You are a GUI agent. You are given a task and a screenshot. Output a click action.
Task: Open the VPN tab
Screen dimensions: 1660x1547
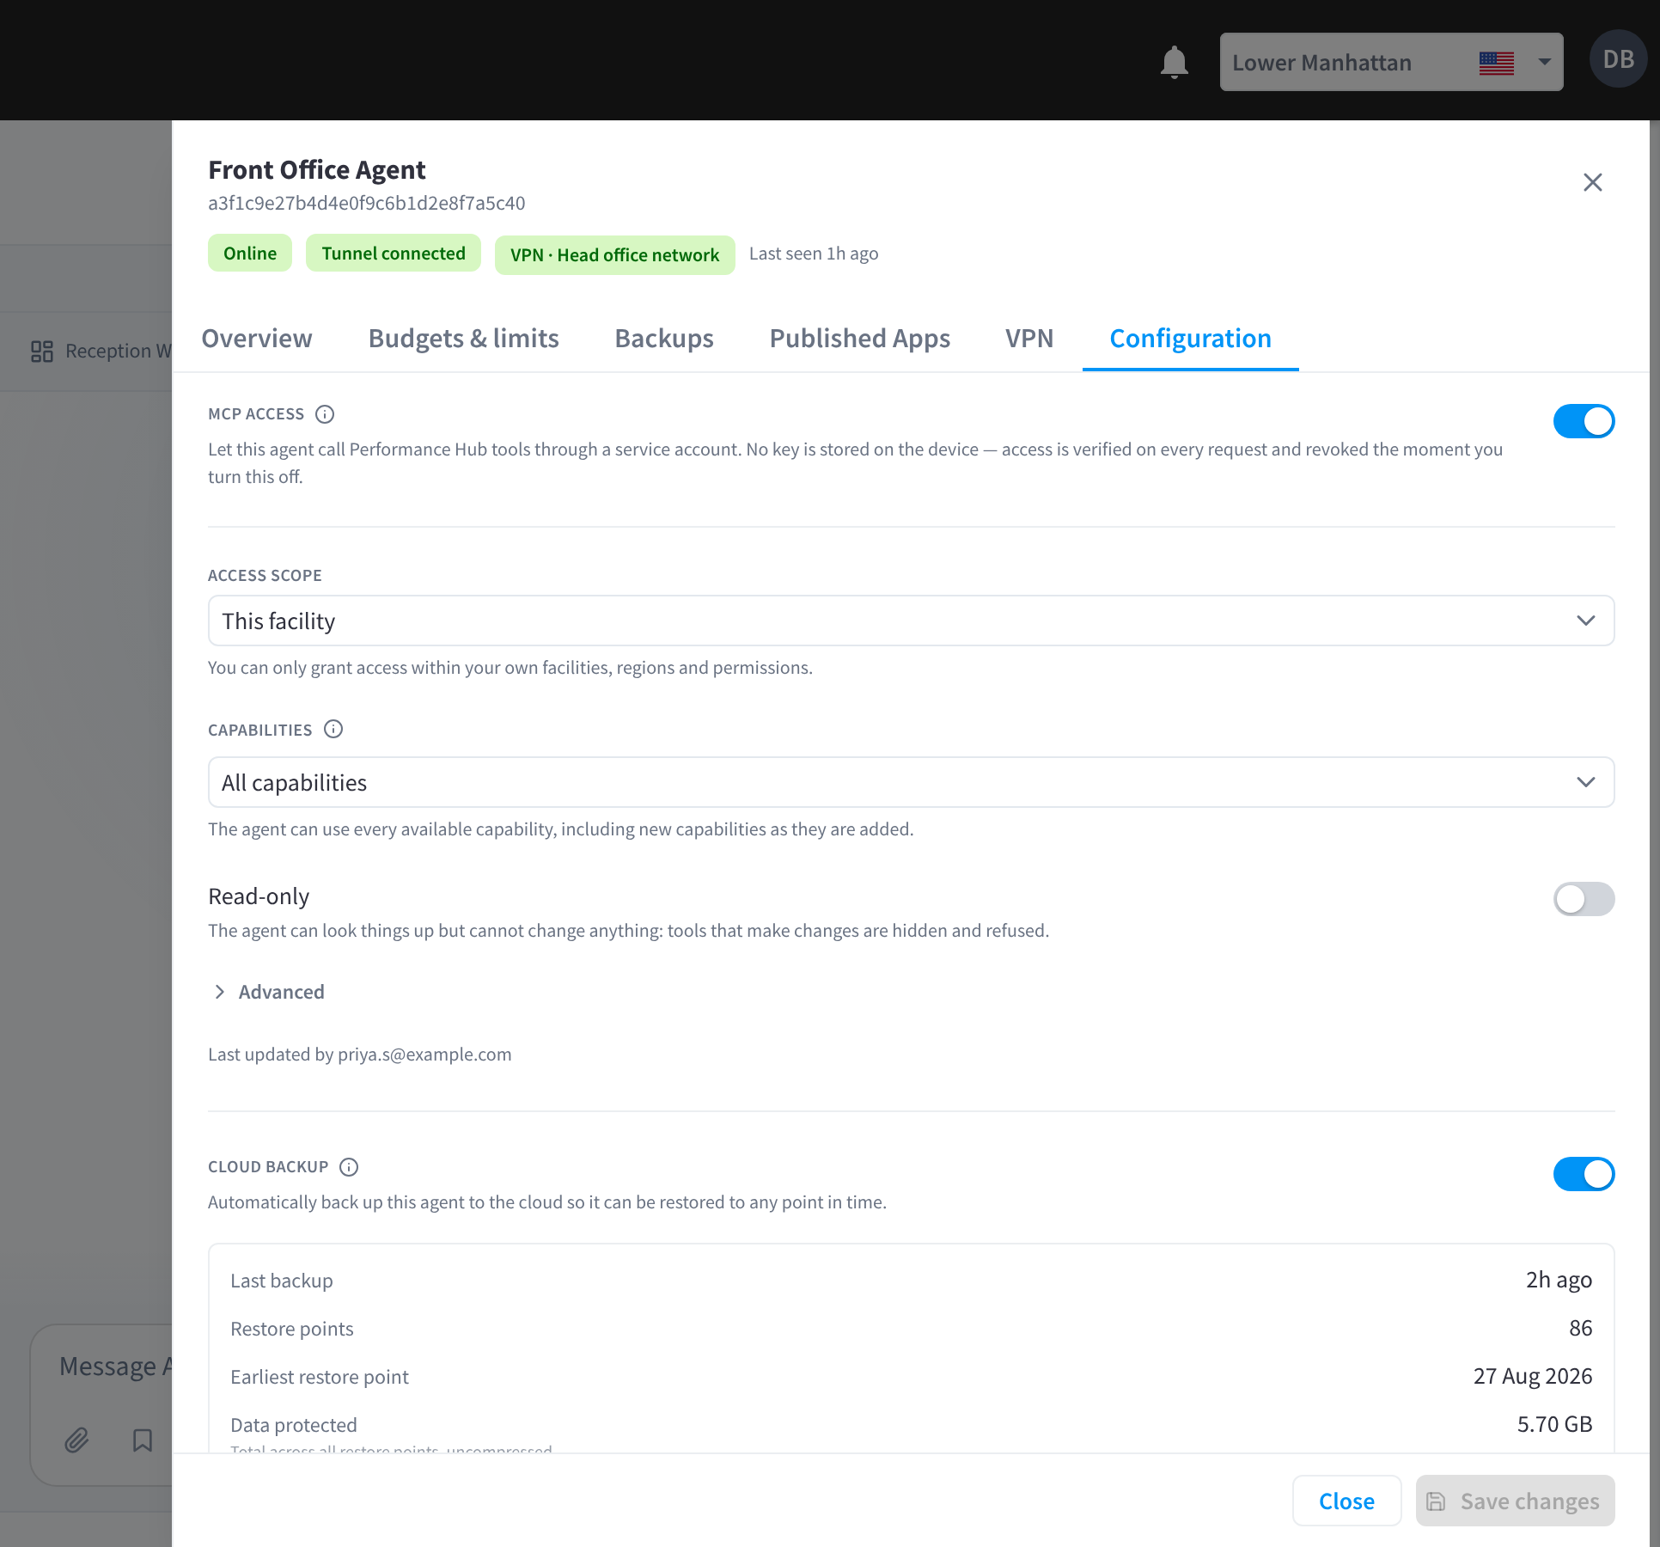[1029, 339]
